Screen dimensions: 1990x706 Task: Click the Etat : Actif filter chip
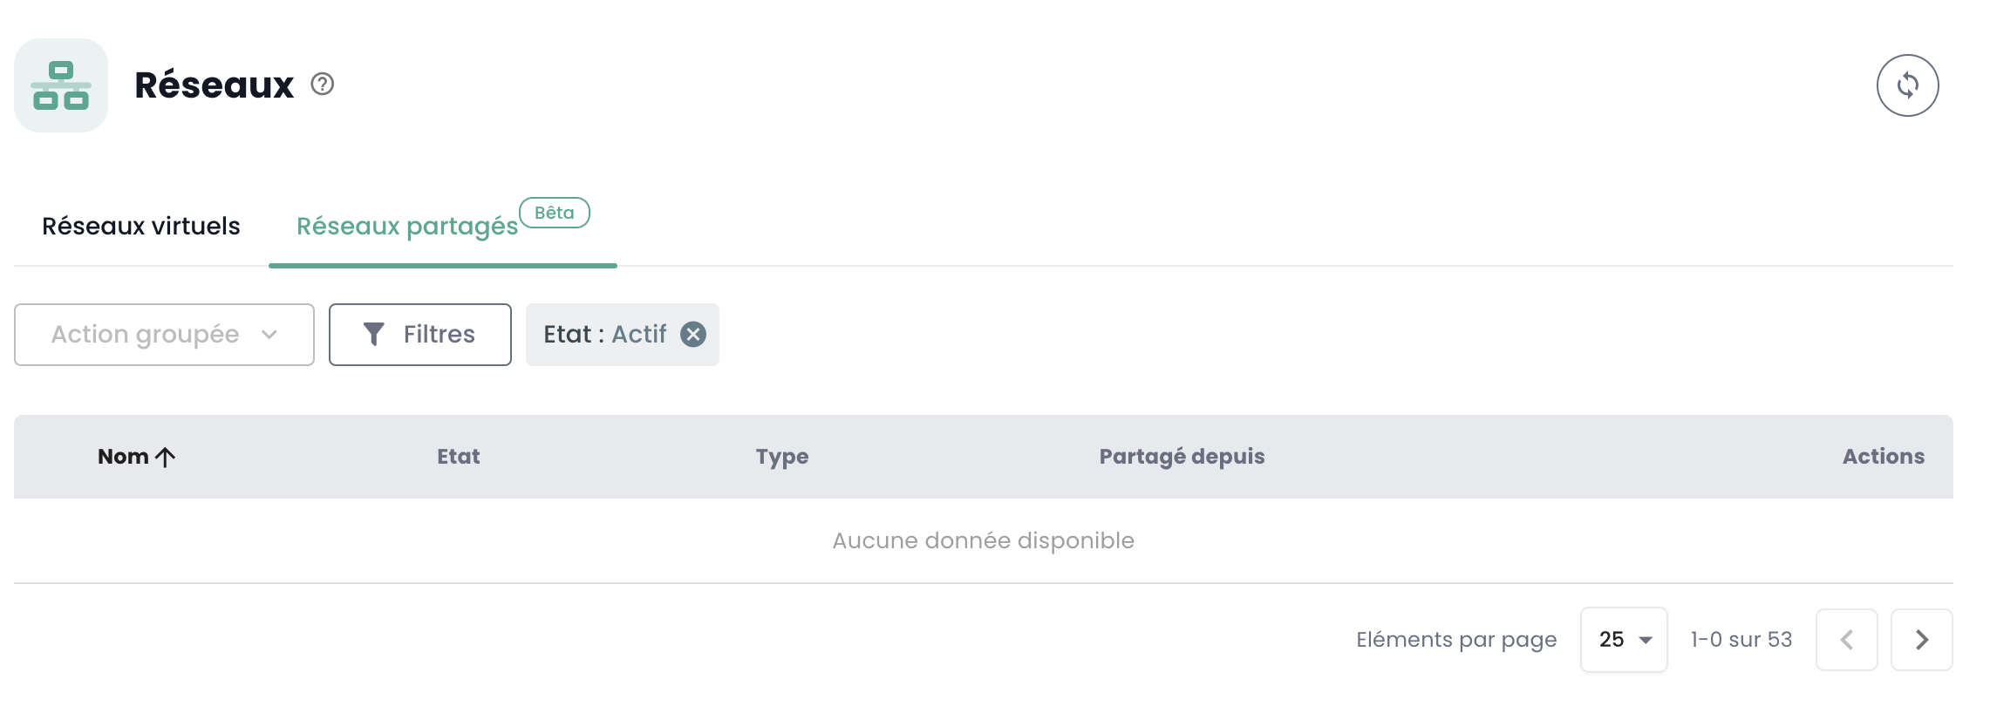[x=604, y=335]
